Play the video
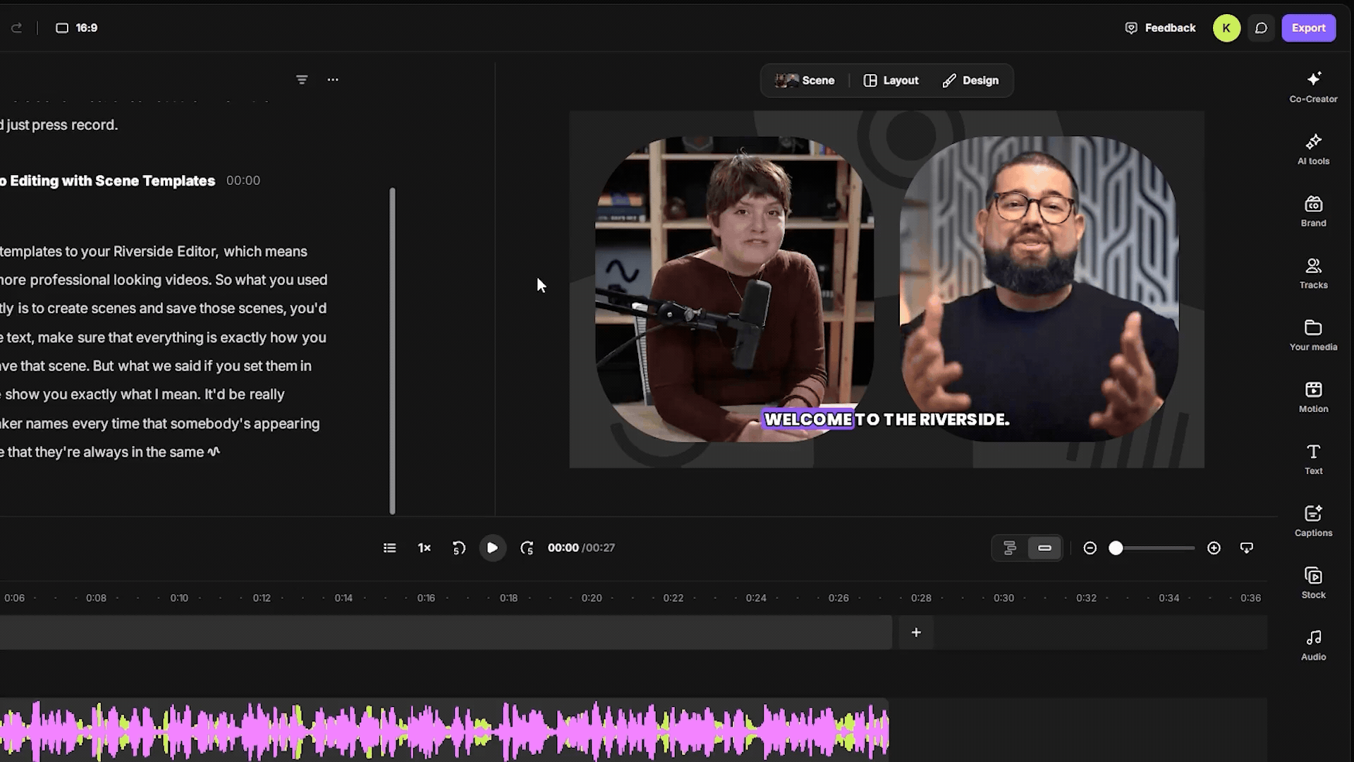This screenshot has height=762, width=1354. [492, 548]
